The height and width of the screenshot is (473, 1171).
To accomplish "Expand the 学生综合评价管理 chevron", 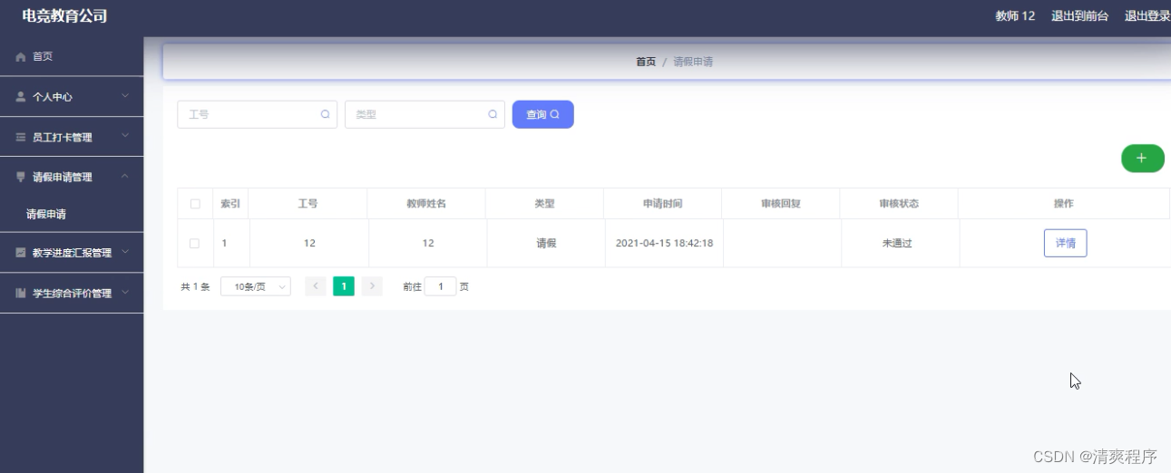I will click(x=125, y=292).
